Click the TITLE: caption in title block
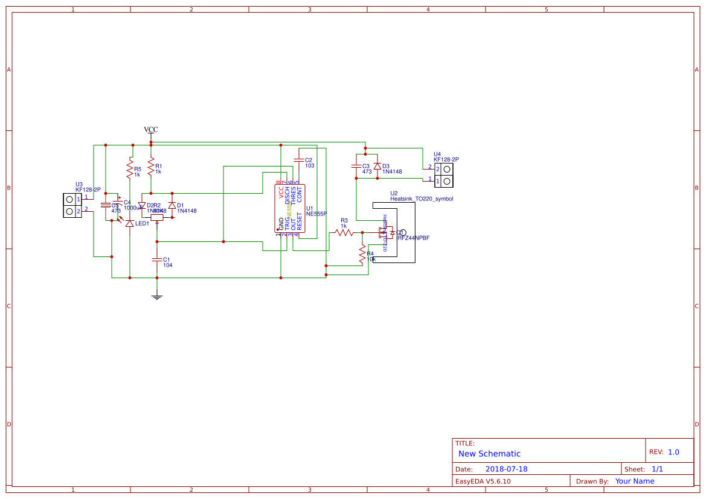 coord(464,443)
